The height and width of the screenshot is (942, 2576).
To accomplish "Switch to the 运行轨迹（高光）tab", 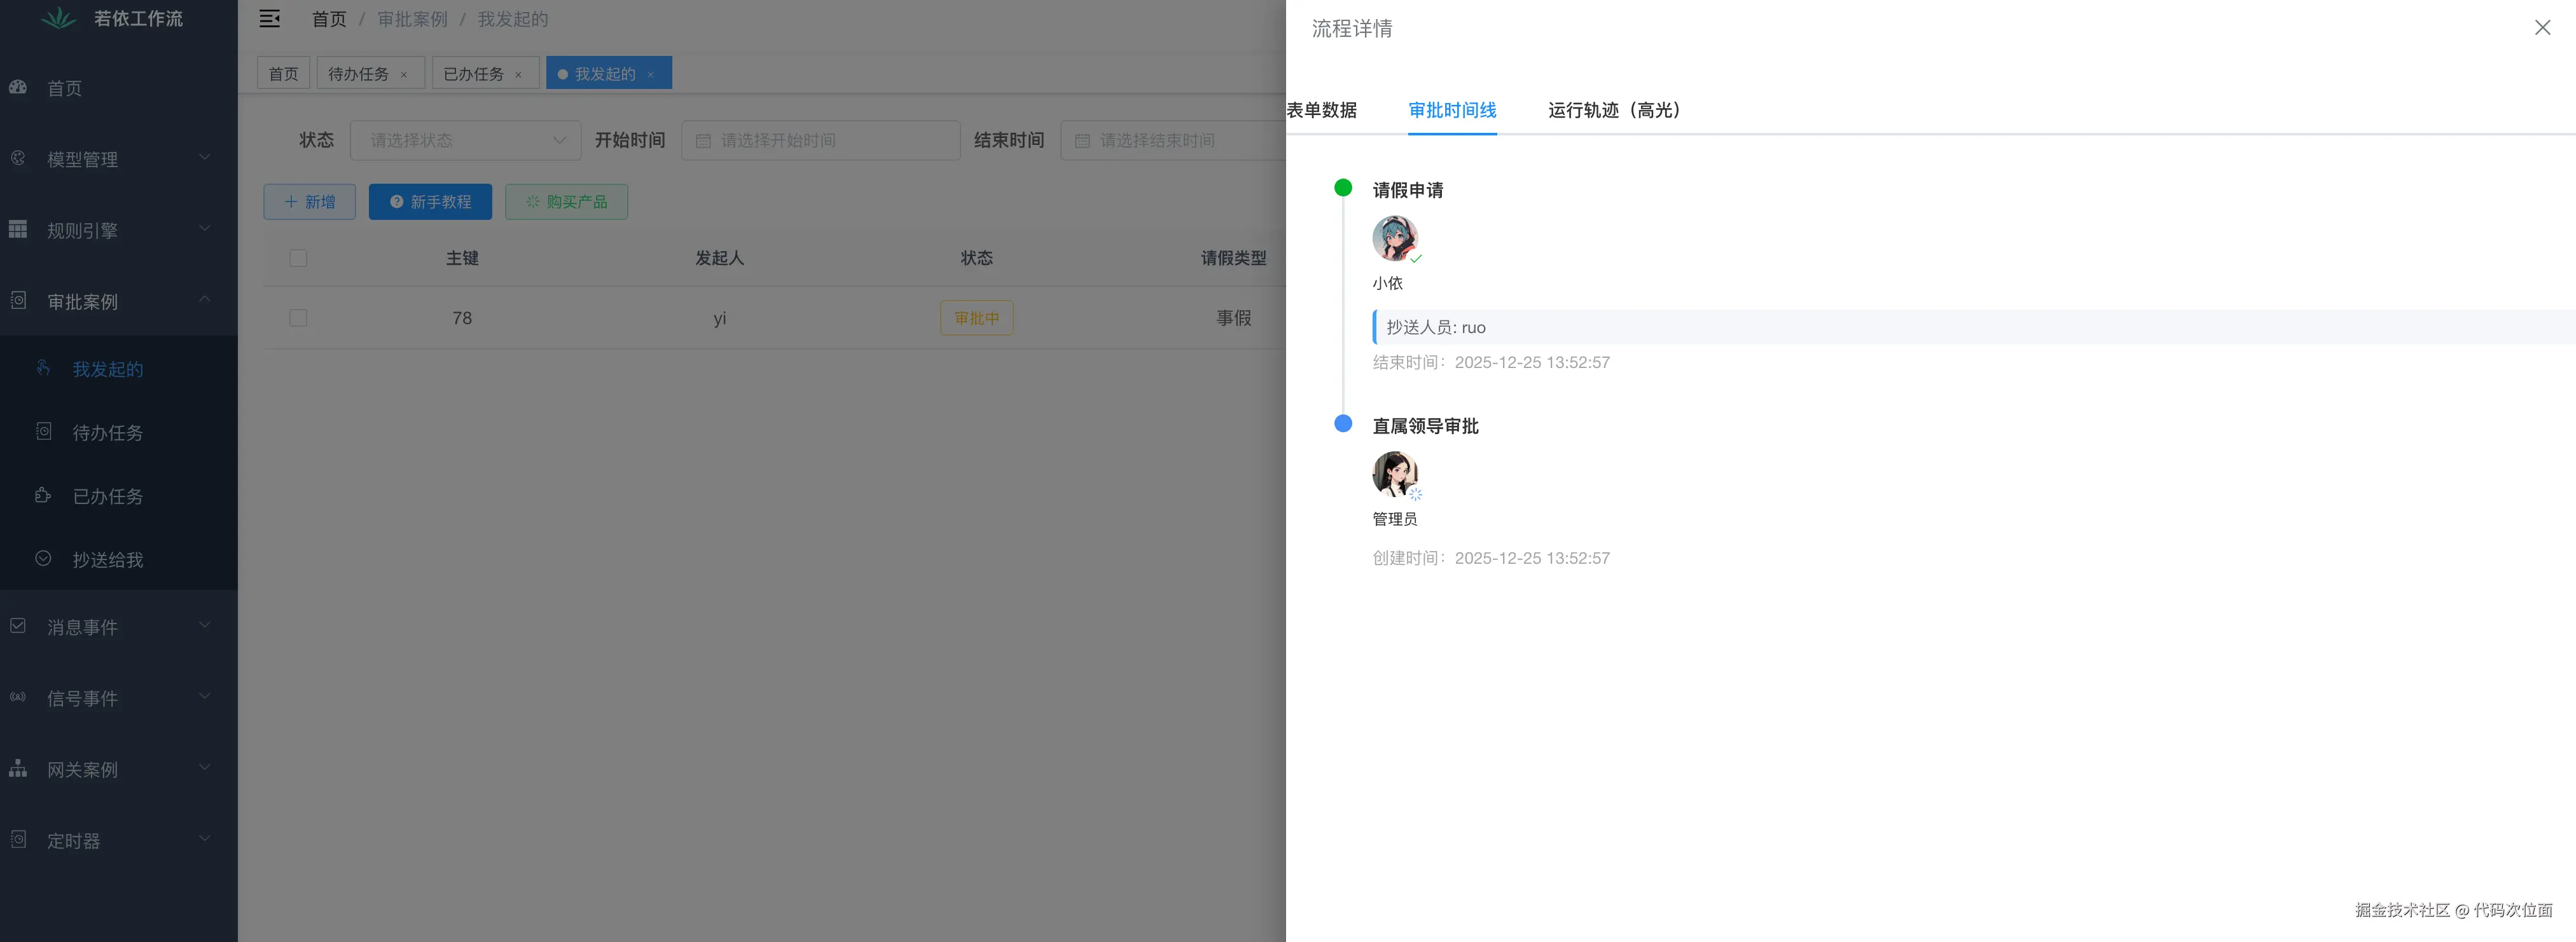I will pyautogui.click(x=1613, y=110).
